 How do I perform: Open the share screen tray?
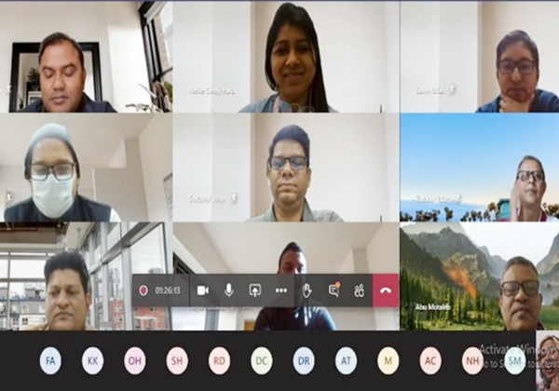[254, 290]
